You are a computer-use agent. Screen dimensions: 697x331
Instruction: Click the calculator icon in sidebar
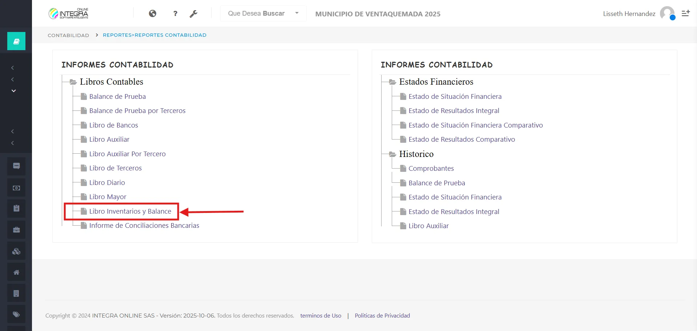pyautogui.click(x=16, y=293)
